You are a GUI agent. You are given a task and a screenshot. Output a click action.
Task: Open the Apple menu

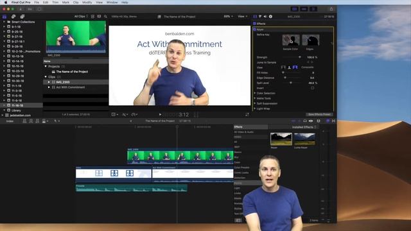(x=6, y=2)
